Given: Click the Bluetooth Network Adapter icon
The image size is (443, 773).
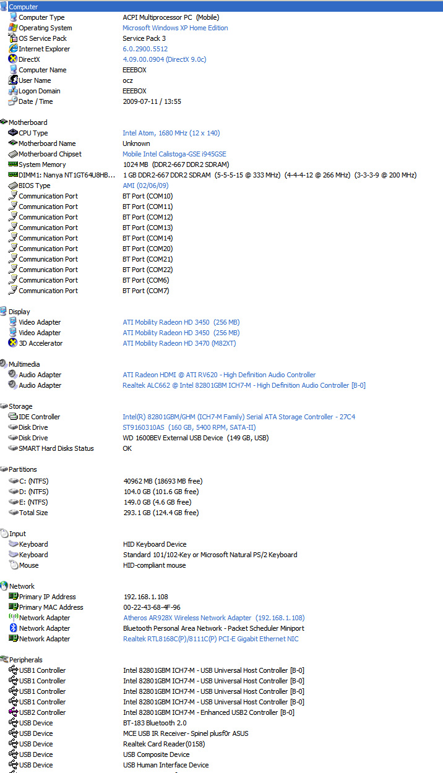Looking at the screenshot, I should tap(14, 628).
